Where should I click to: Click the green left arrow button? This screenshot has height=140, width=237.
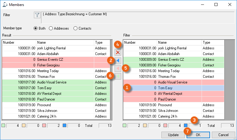[x=118, y=76]
